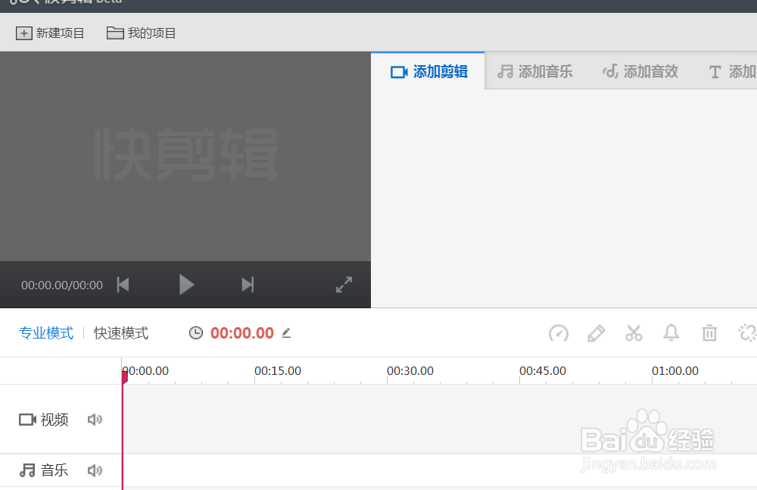The height and width of the screenshot is (490, 757).
Task: Mute the 音乐 track speaker
Action: pyautogui.click(x=95, y=470)
